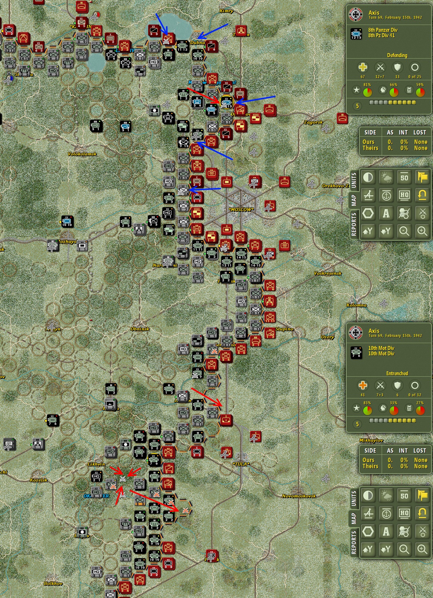Toggle the weather overlay button in the 8th Panzer Div screenshot

click(386, 177)
